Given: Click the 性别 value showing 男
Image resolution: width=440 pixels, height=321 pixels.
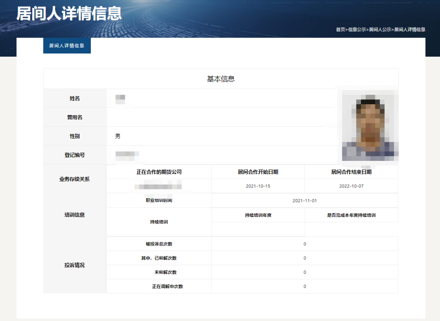Looking at the screenshot, I should [117, 136].
